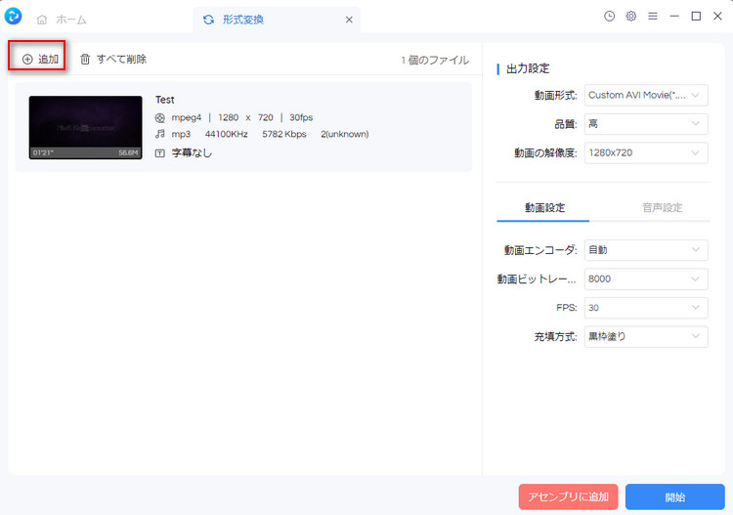Open the 品質 quality dropdown

[x=646, y=124]
